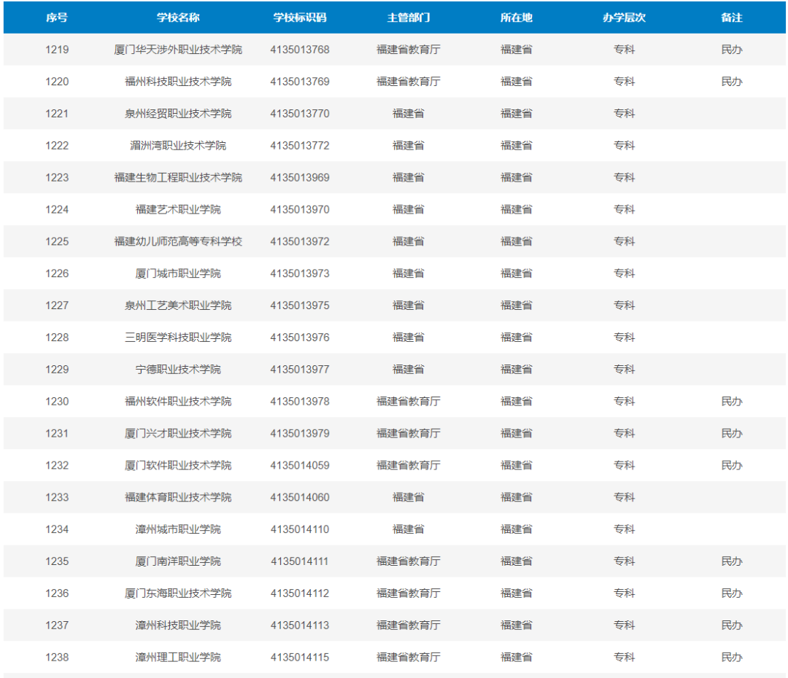Screen dimensions: 788x678
Task: Select 漳州理工职业学院 school name
Action: (x=178, y=657)
